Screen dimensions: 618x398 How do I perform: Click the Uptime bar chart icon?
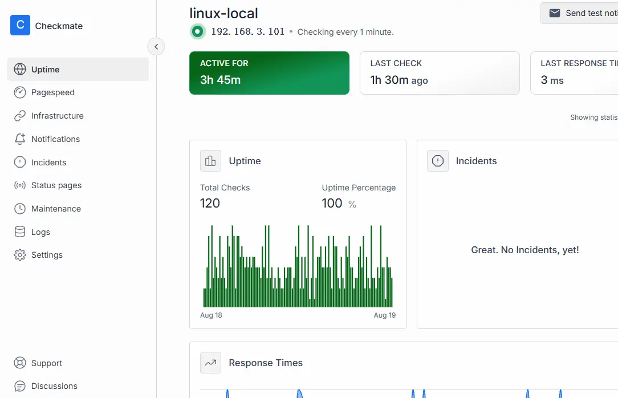pyautogui.click(x=210, y=161)
